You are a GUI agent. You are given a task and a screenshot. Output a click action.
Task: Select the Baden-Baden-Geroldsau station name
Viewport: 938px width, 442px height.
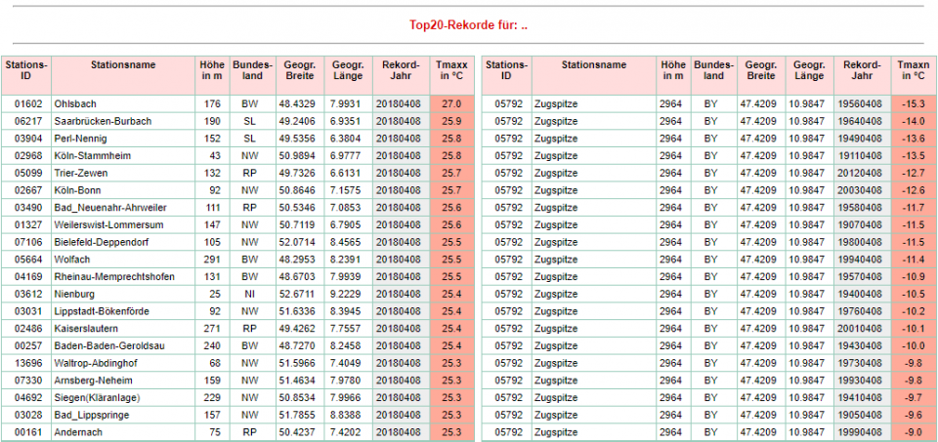click(x=108, y=346)
